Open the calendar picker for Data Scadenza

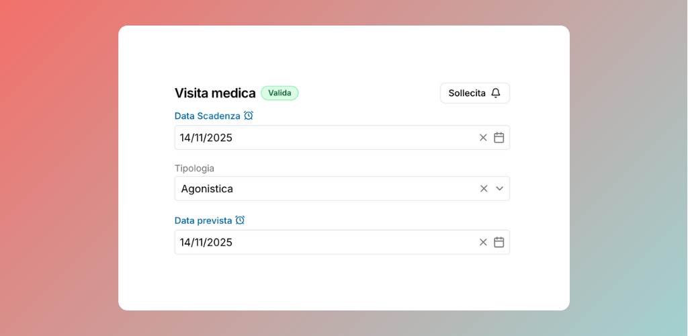click(x=499, y=138)
